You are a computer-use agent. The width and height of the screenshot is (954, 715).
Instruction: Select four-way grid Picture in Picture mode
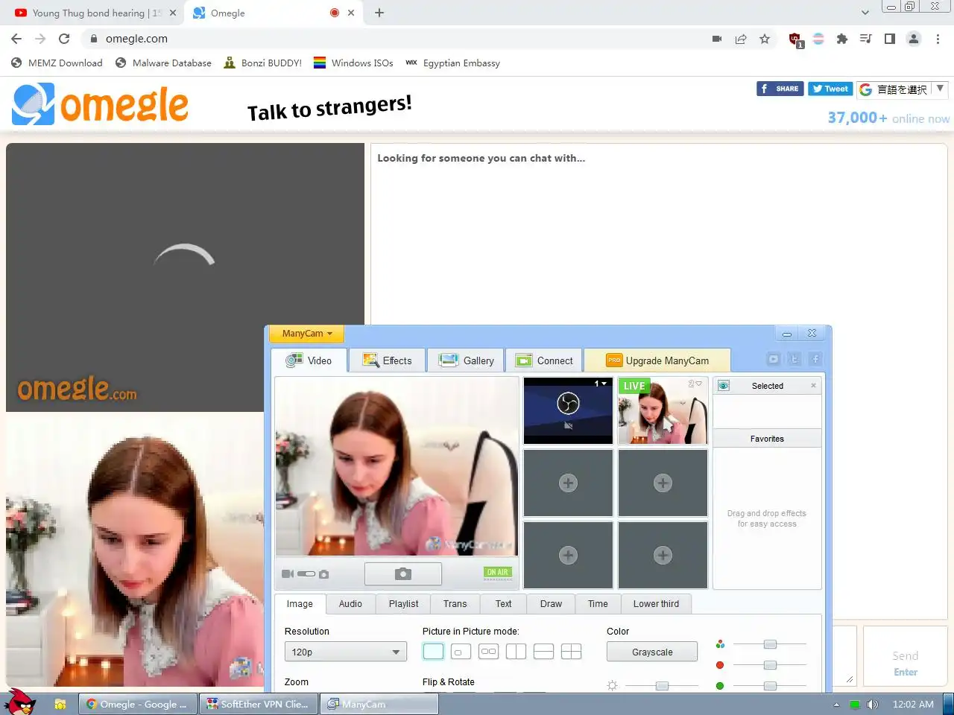pyautogui.click(x=571, y=652)
